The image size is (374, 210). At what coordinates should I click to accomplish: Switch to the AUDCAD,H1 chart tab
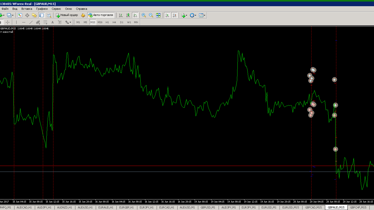pyautogui.click(x=24, y=207)
